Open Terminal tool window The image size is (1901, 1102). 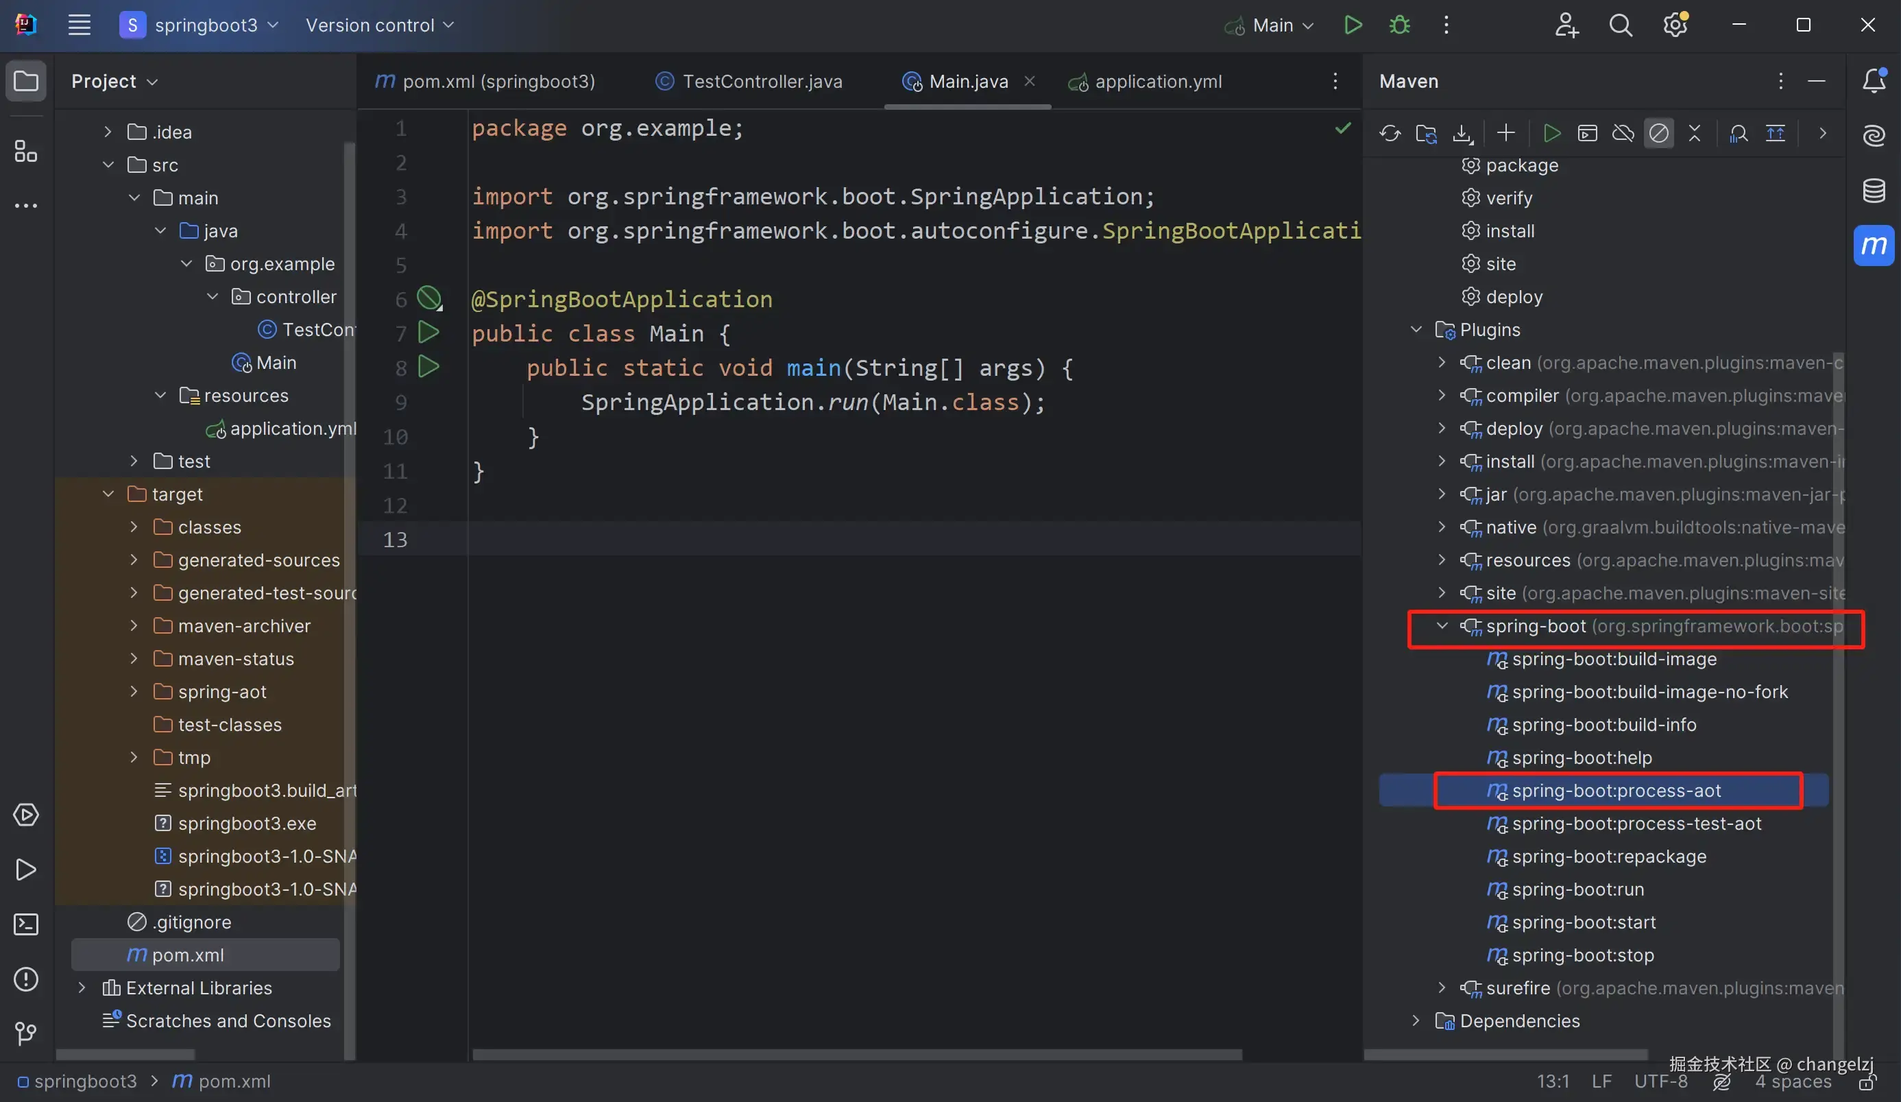coord(25,924)
